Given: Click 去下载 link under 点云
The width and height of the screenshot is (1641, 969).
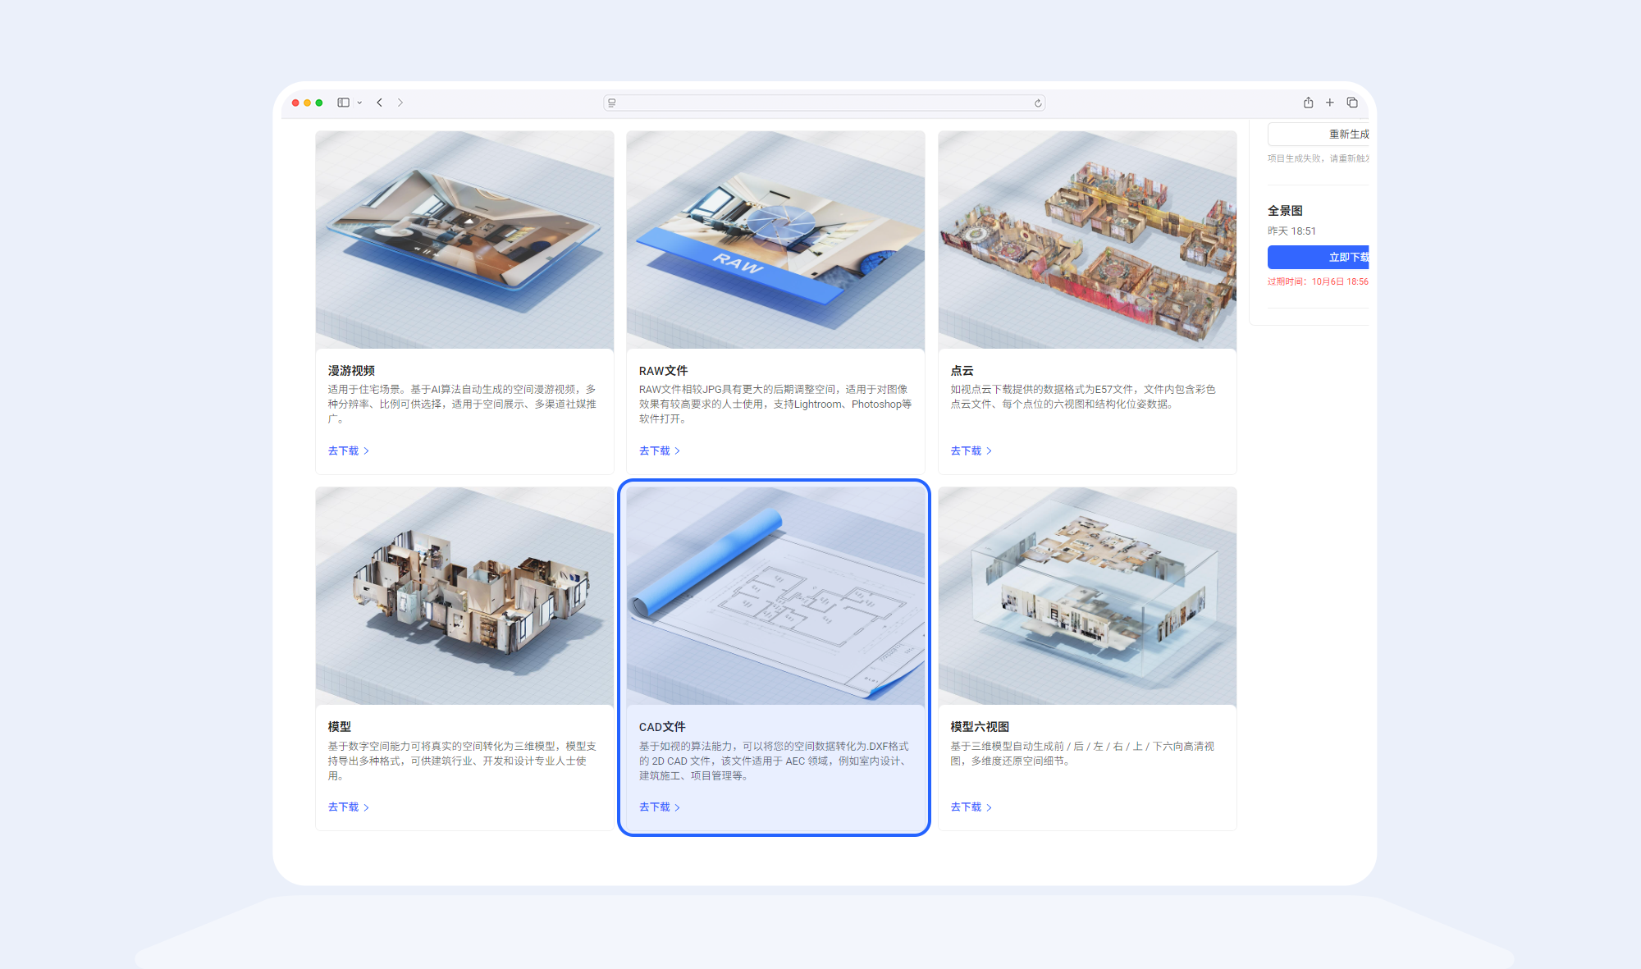Looking at the screenshot, I should tap(971, 450).
